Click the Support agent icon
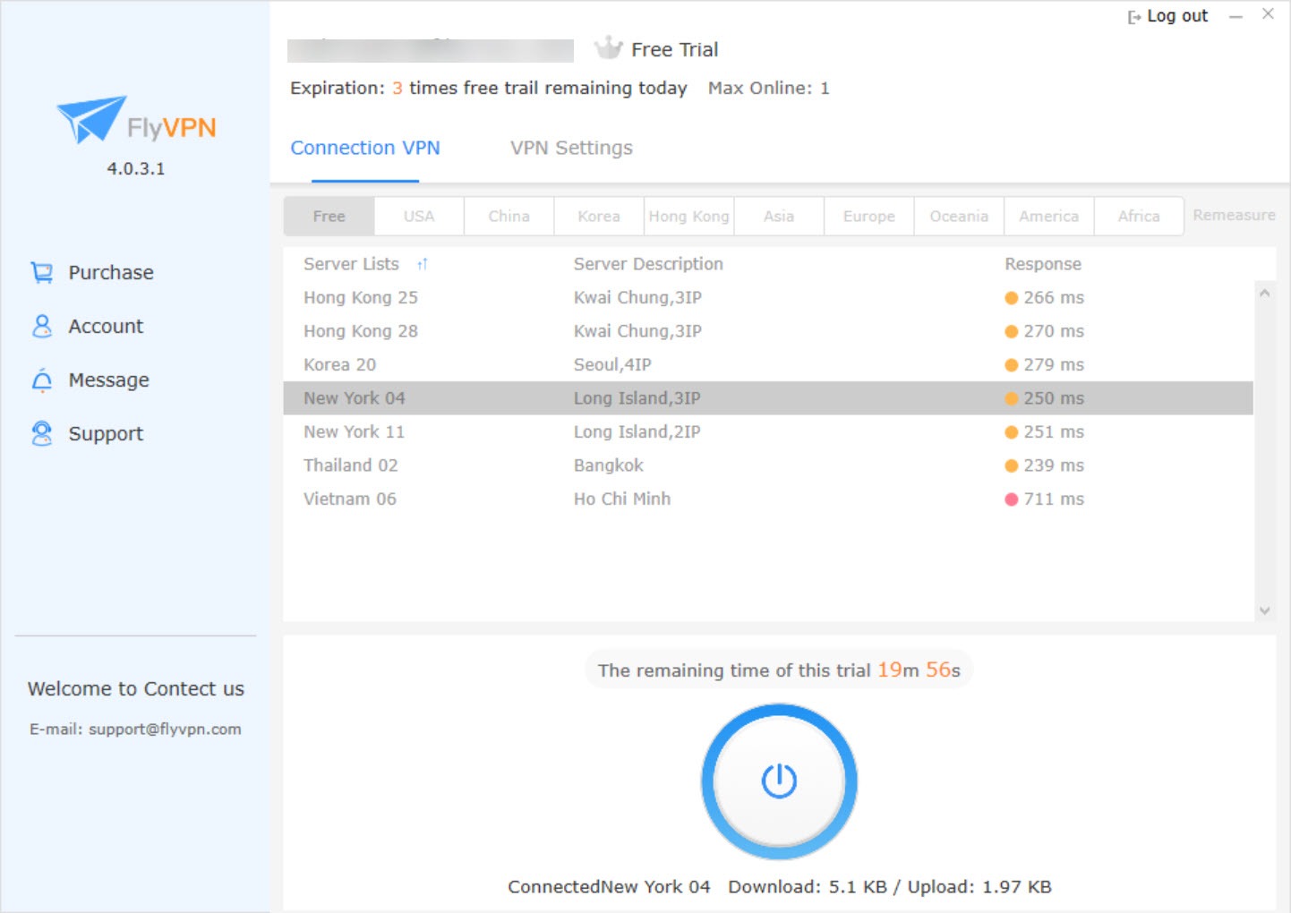Image resolution: width=1291 pixels, height=913 pixels. coord(42,433)
